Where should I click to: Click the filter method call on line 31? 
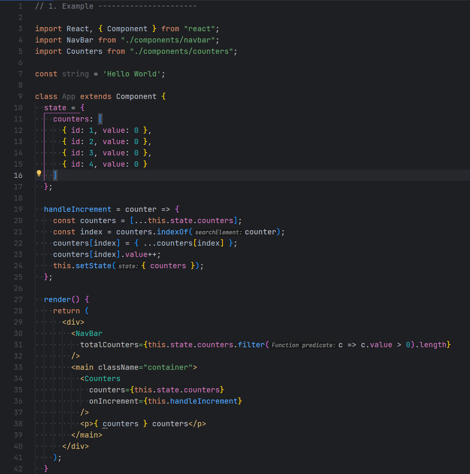(251, 345)
